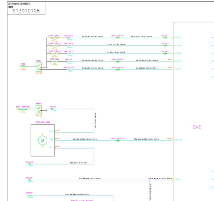The width and height of the screenshot is (214, 201).
Task: Click the DME_CL87 off-page connector arrow
Action: tap(69, 61)
